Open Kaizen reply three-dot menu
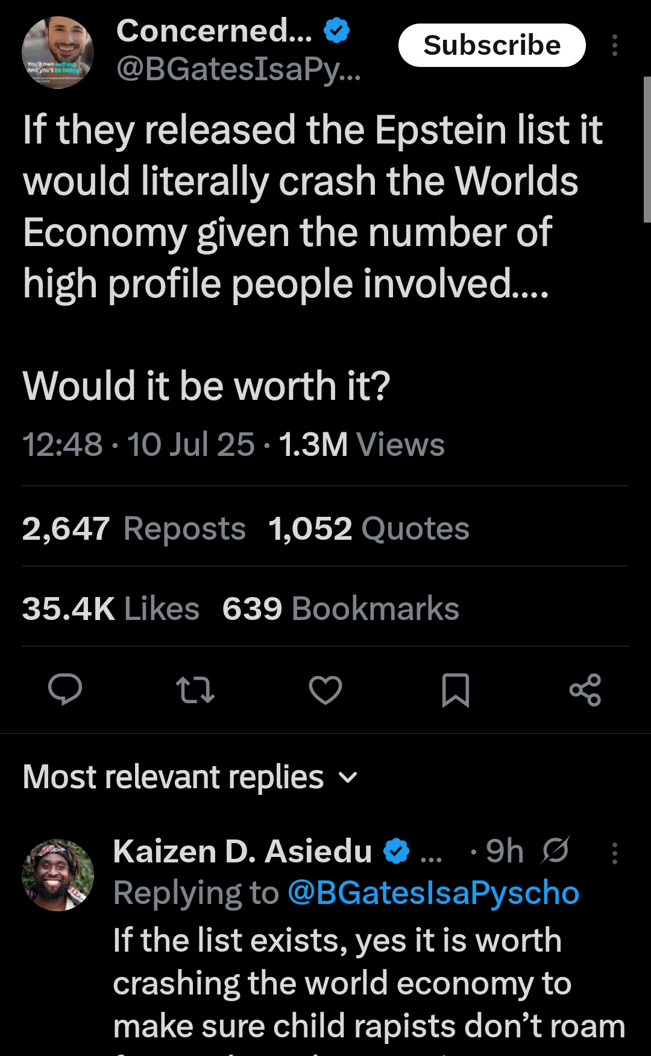 click(615, 853)
